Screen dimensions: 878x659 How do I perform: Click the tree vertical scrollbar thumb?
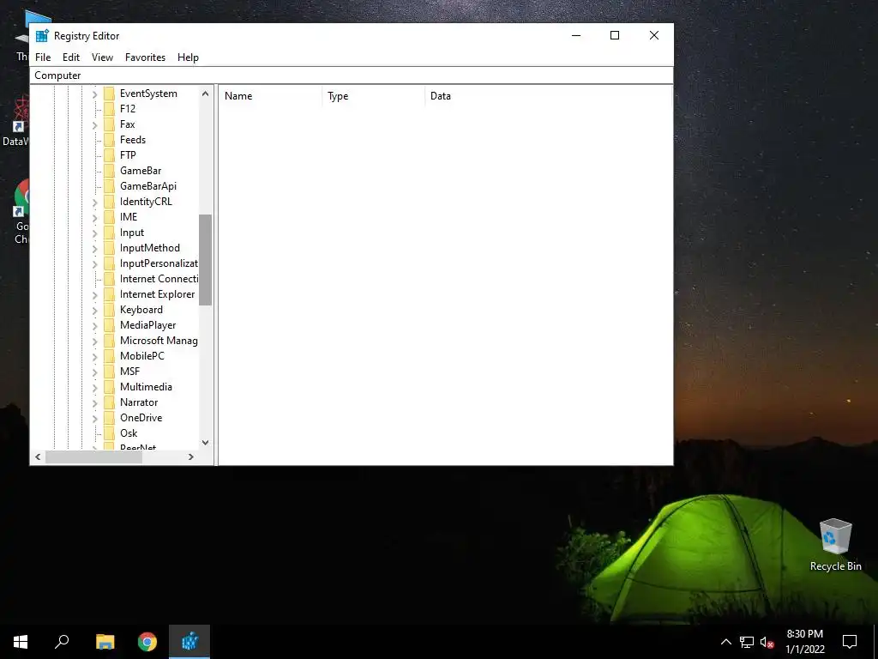point(206,259)
